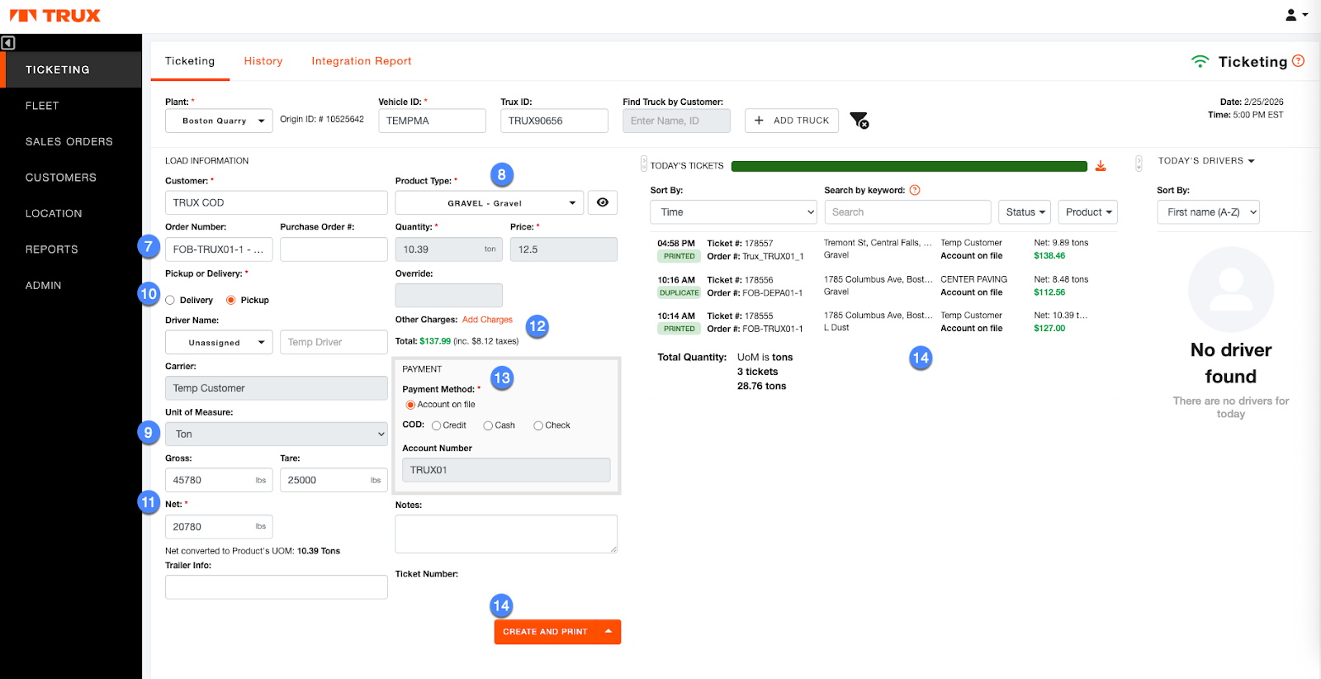Open the search by keyword help icon
1321x679 pixels.
click(915, 190)
